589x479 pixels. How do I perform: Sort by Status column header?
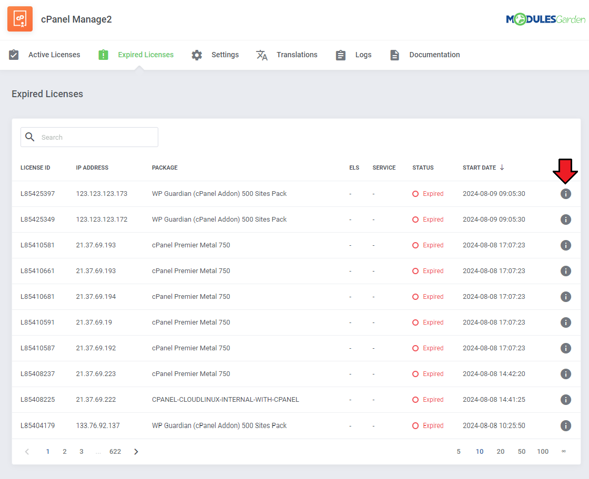423,168
